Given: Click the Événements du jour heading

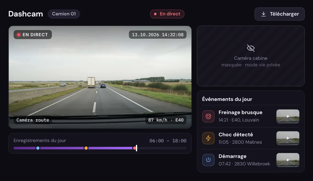Looking at the screenshot, I should [x=227, y=99].
